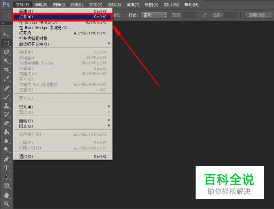274x209 pixels.
Task: Select the Paint Bucket tool
Action: click(6, 132)
